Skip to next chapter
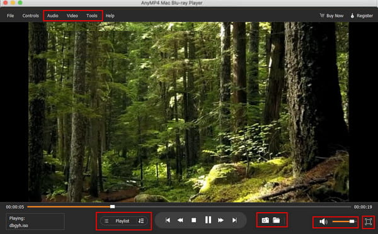 234,220
